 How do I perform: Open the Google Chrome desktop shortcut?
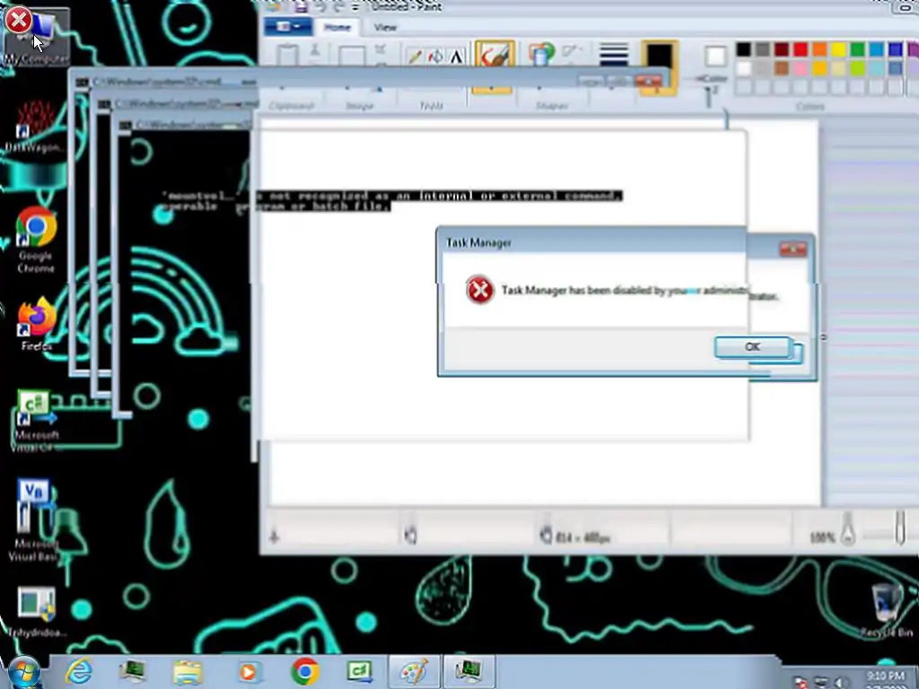[x=36, y=240]
